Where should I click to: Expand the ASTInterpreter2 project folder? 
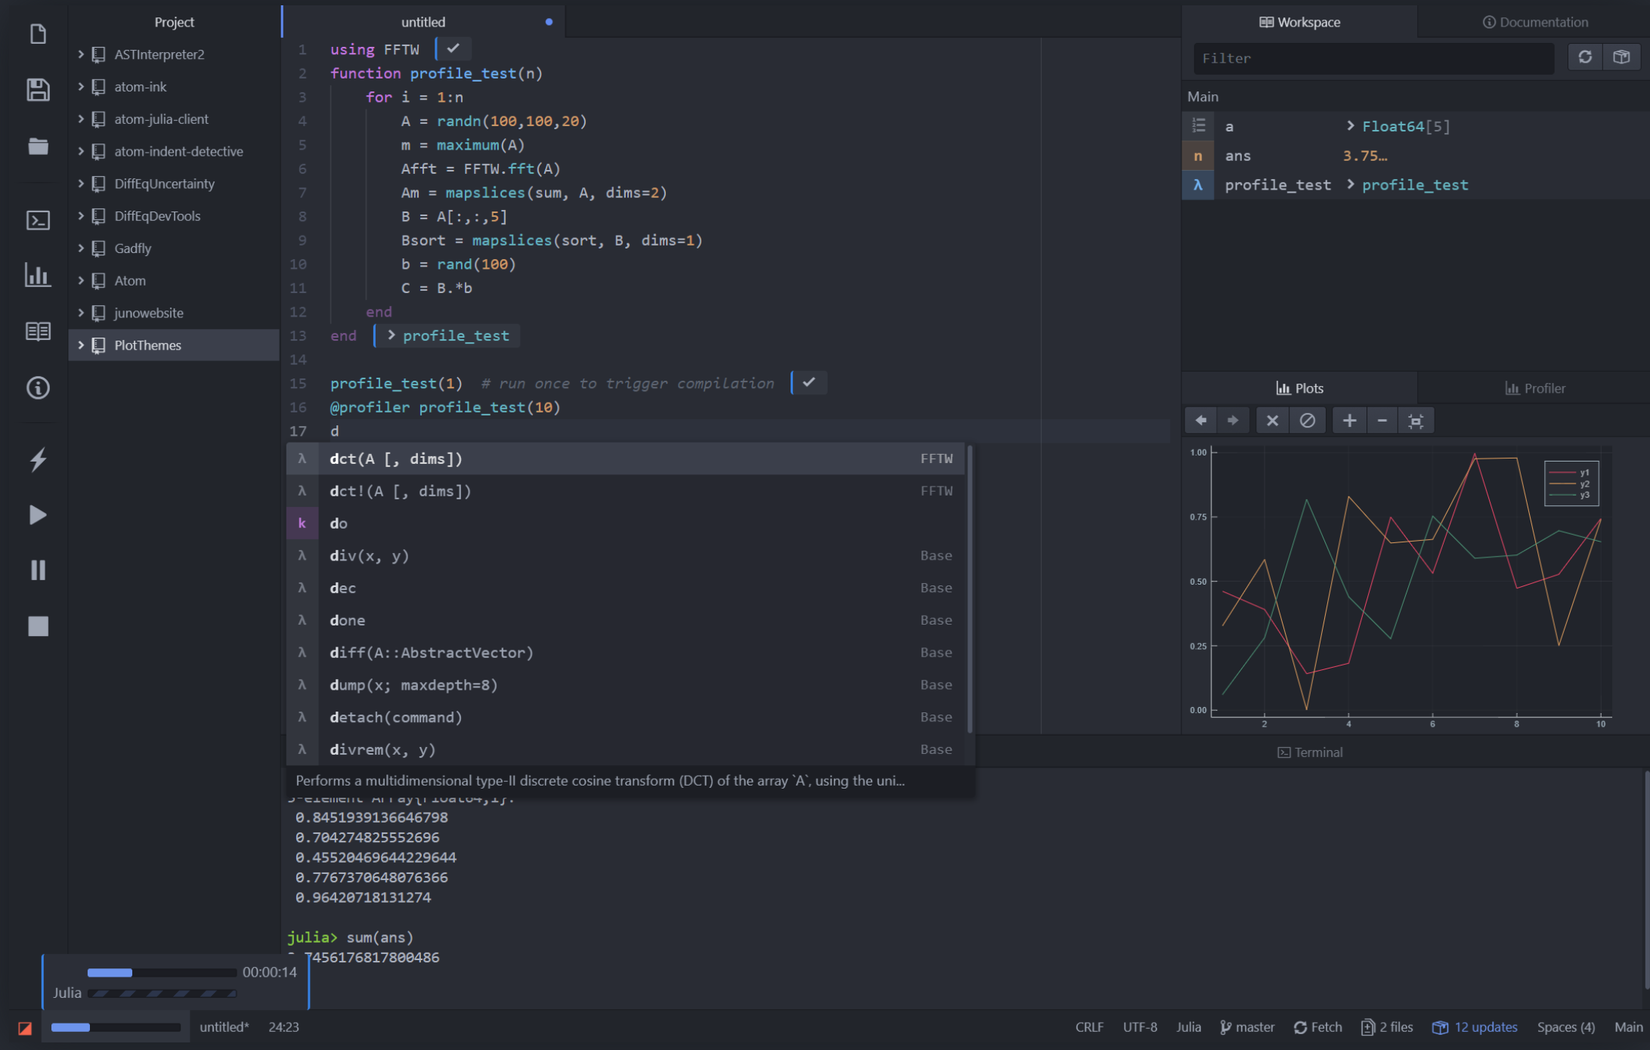81,54
